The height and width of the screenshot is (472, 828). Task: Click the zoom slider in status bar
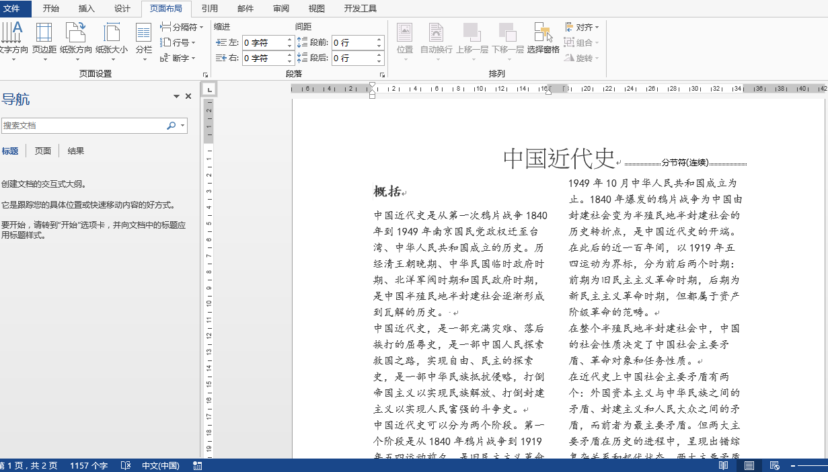click(811, 465)
